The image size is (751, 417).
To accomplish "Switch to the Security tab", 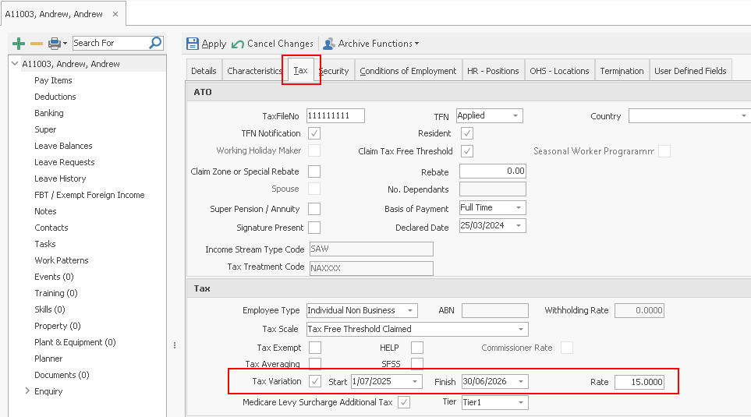I will coord(334,71).
